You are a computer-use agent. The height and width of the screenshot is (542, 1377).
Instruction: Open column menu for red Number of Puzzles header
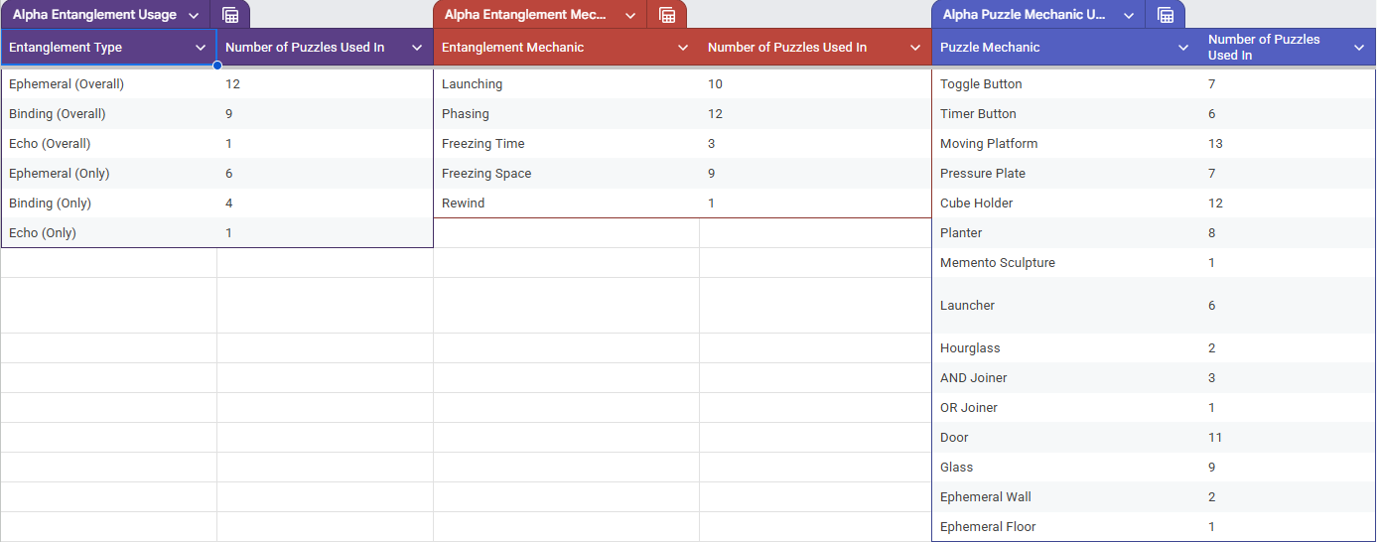(x=915, y=48)
